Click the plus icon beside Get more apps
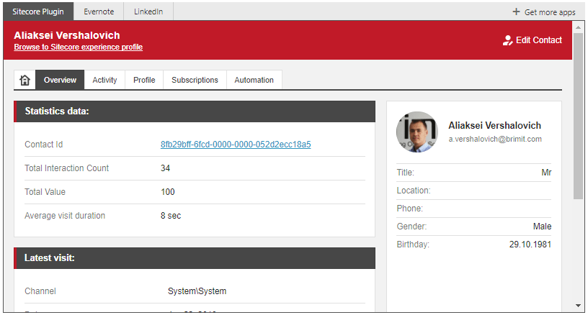The width and height of the screenshot is (588, 315). coord(517,12)
